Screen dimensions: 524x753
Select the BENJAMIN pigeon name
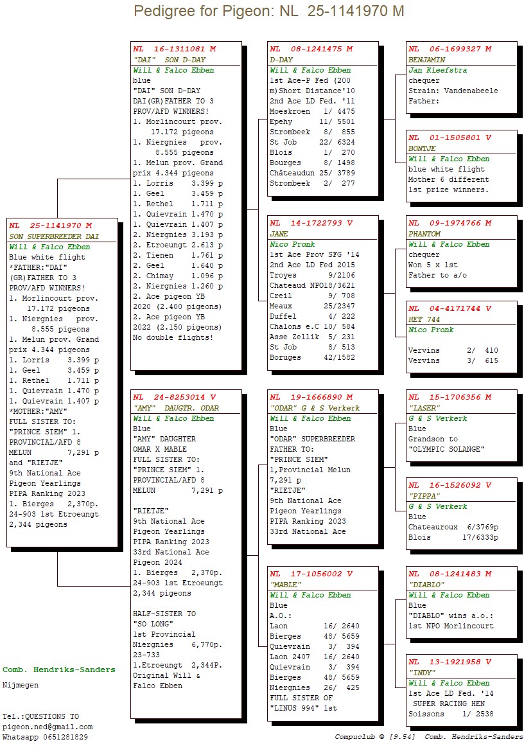(426, 60)
